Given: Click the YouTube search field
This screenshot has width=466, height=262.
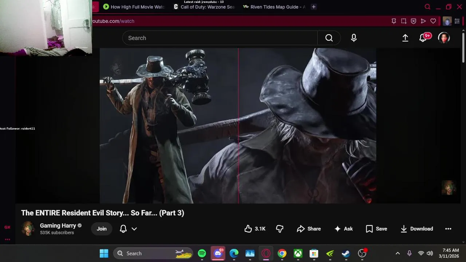Looking at the screenshot, I should [x=220, y=38].
